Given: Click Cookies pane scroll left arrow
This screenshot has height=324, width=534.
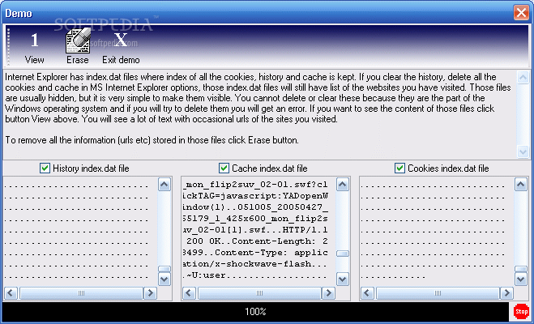Looking at the screenshot, I should pos(367,293).
